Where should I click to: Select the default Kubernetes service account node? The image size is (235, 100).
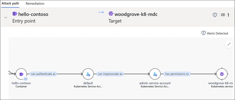pos(88,74)
